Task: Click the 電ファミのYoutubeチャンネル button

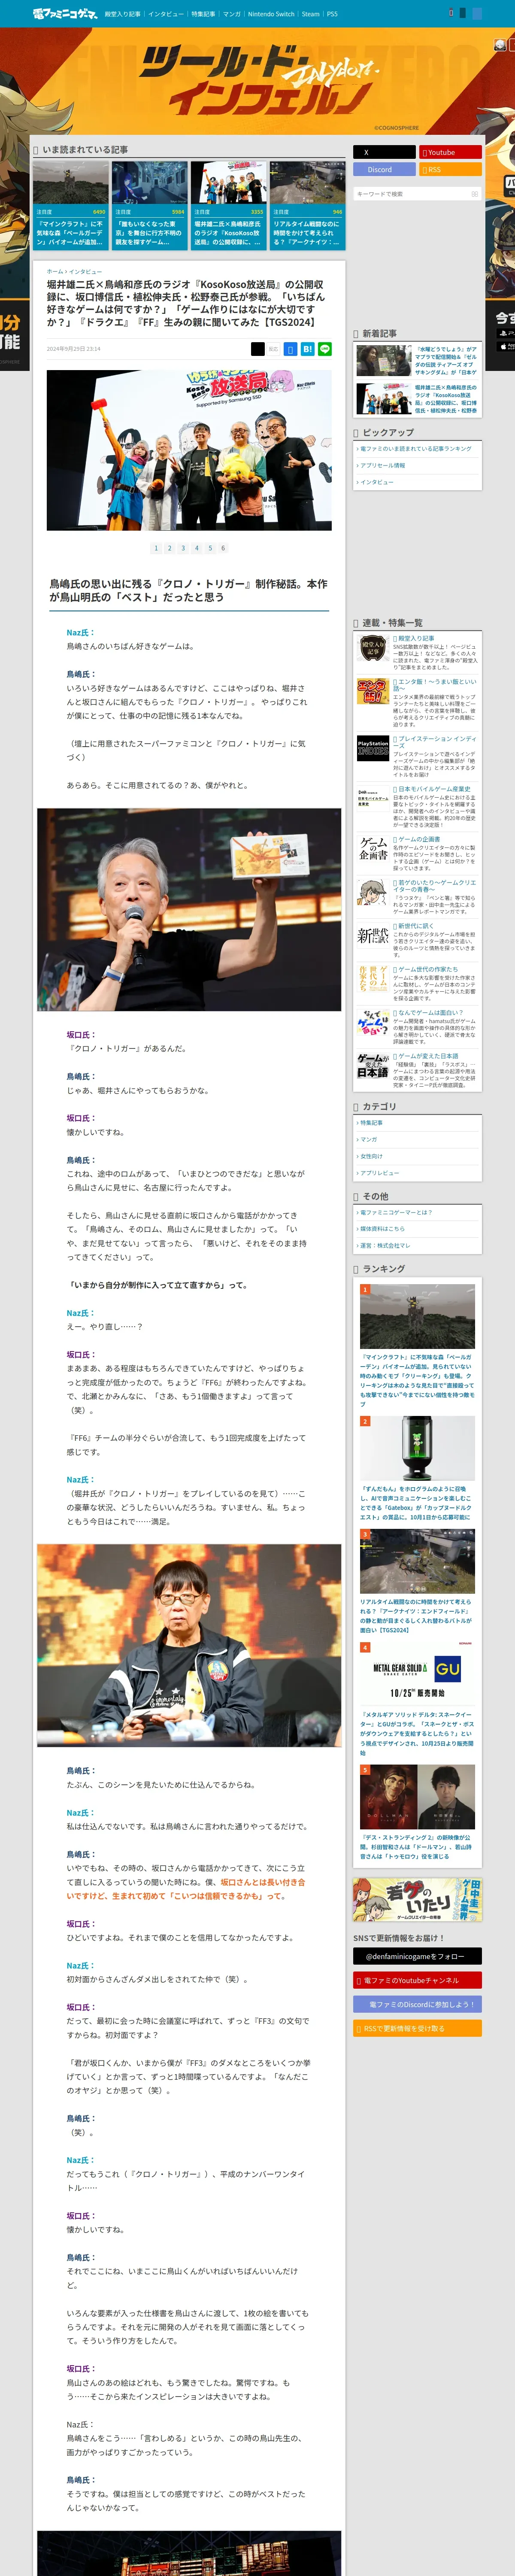Action: pos(417,1980)
